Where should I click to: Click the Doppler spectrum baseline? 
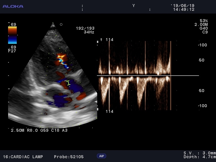click(148, 76)
